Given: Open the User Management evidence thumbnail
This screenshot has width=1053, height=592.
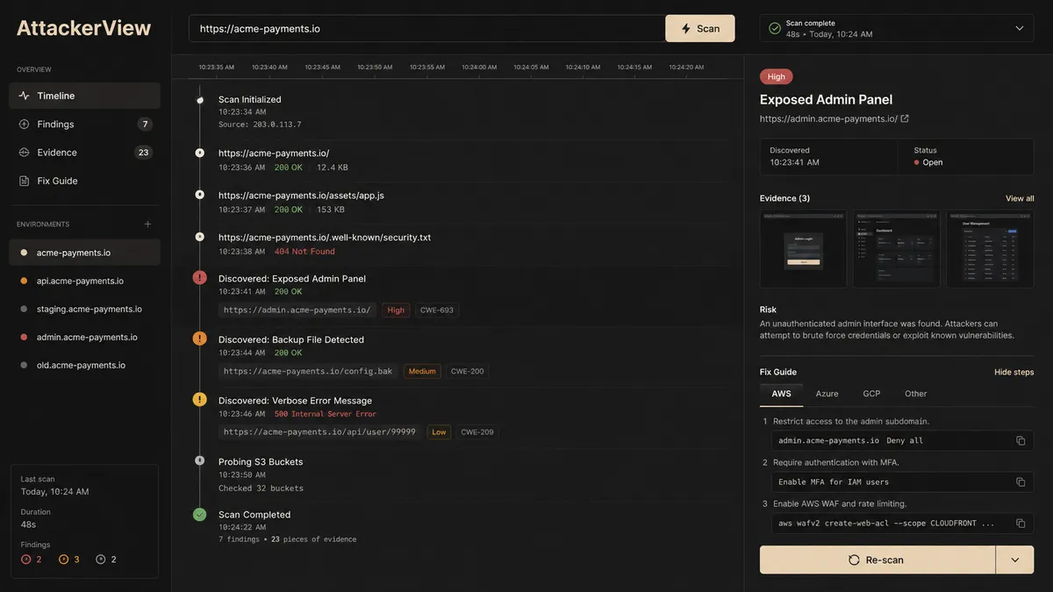Looking at the screenshot, I should 990,248.
